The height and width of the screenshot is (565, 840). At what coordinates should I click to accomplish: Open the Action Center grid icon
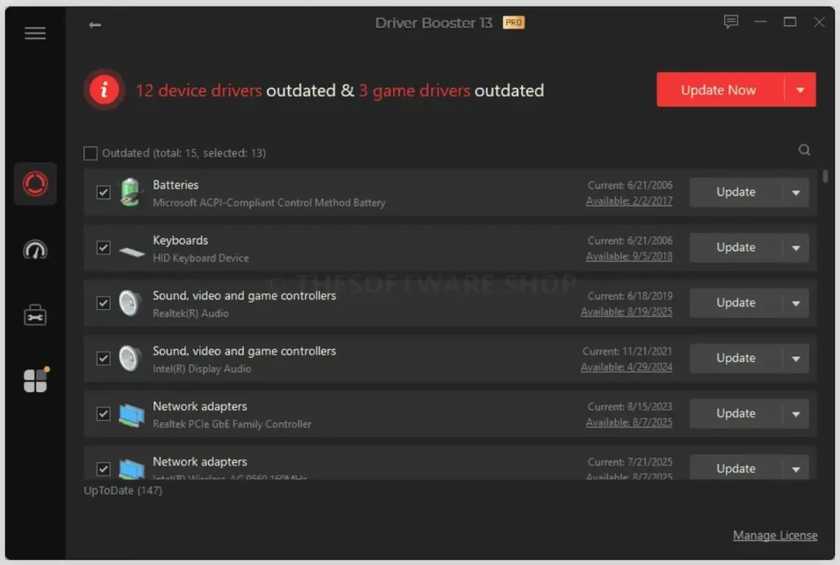pyautogui.click(x=35, y=380)
